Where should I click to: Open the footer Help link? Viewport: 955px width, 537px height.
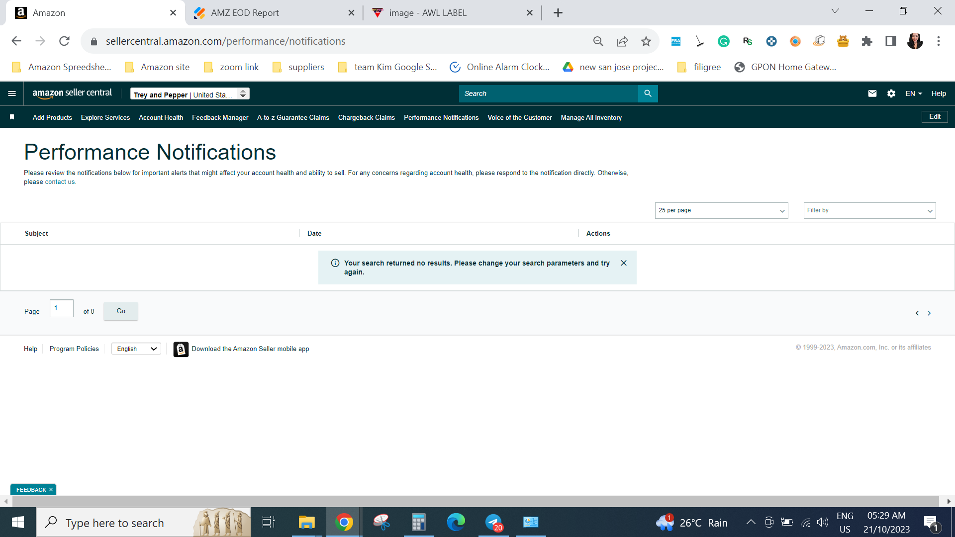(x=30, y=349)
